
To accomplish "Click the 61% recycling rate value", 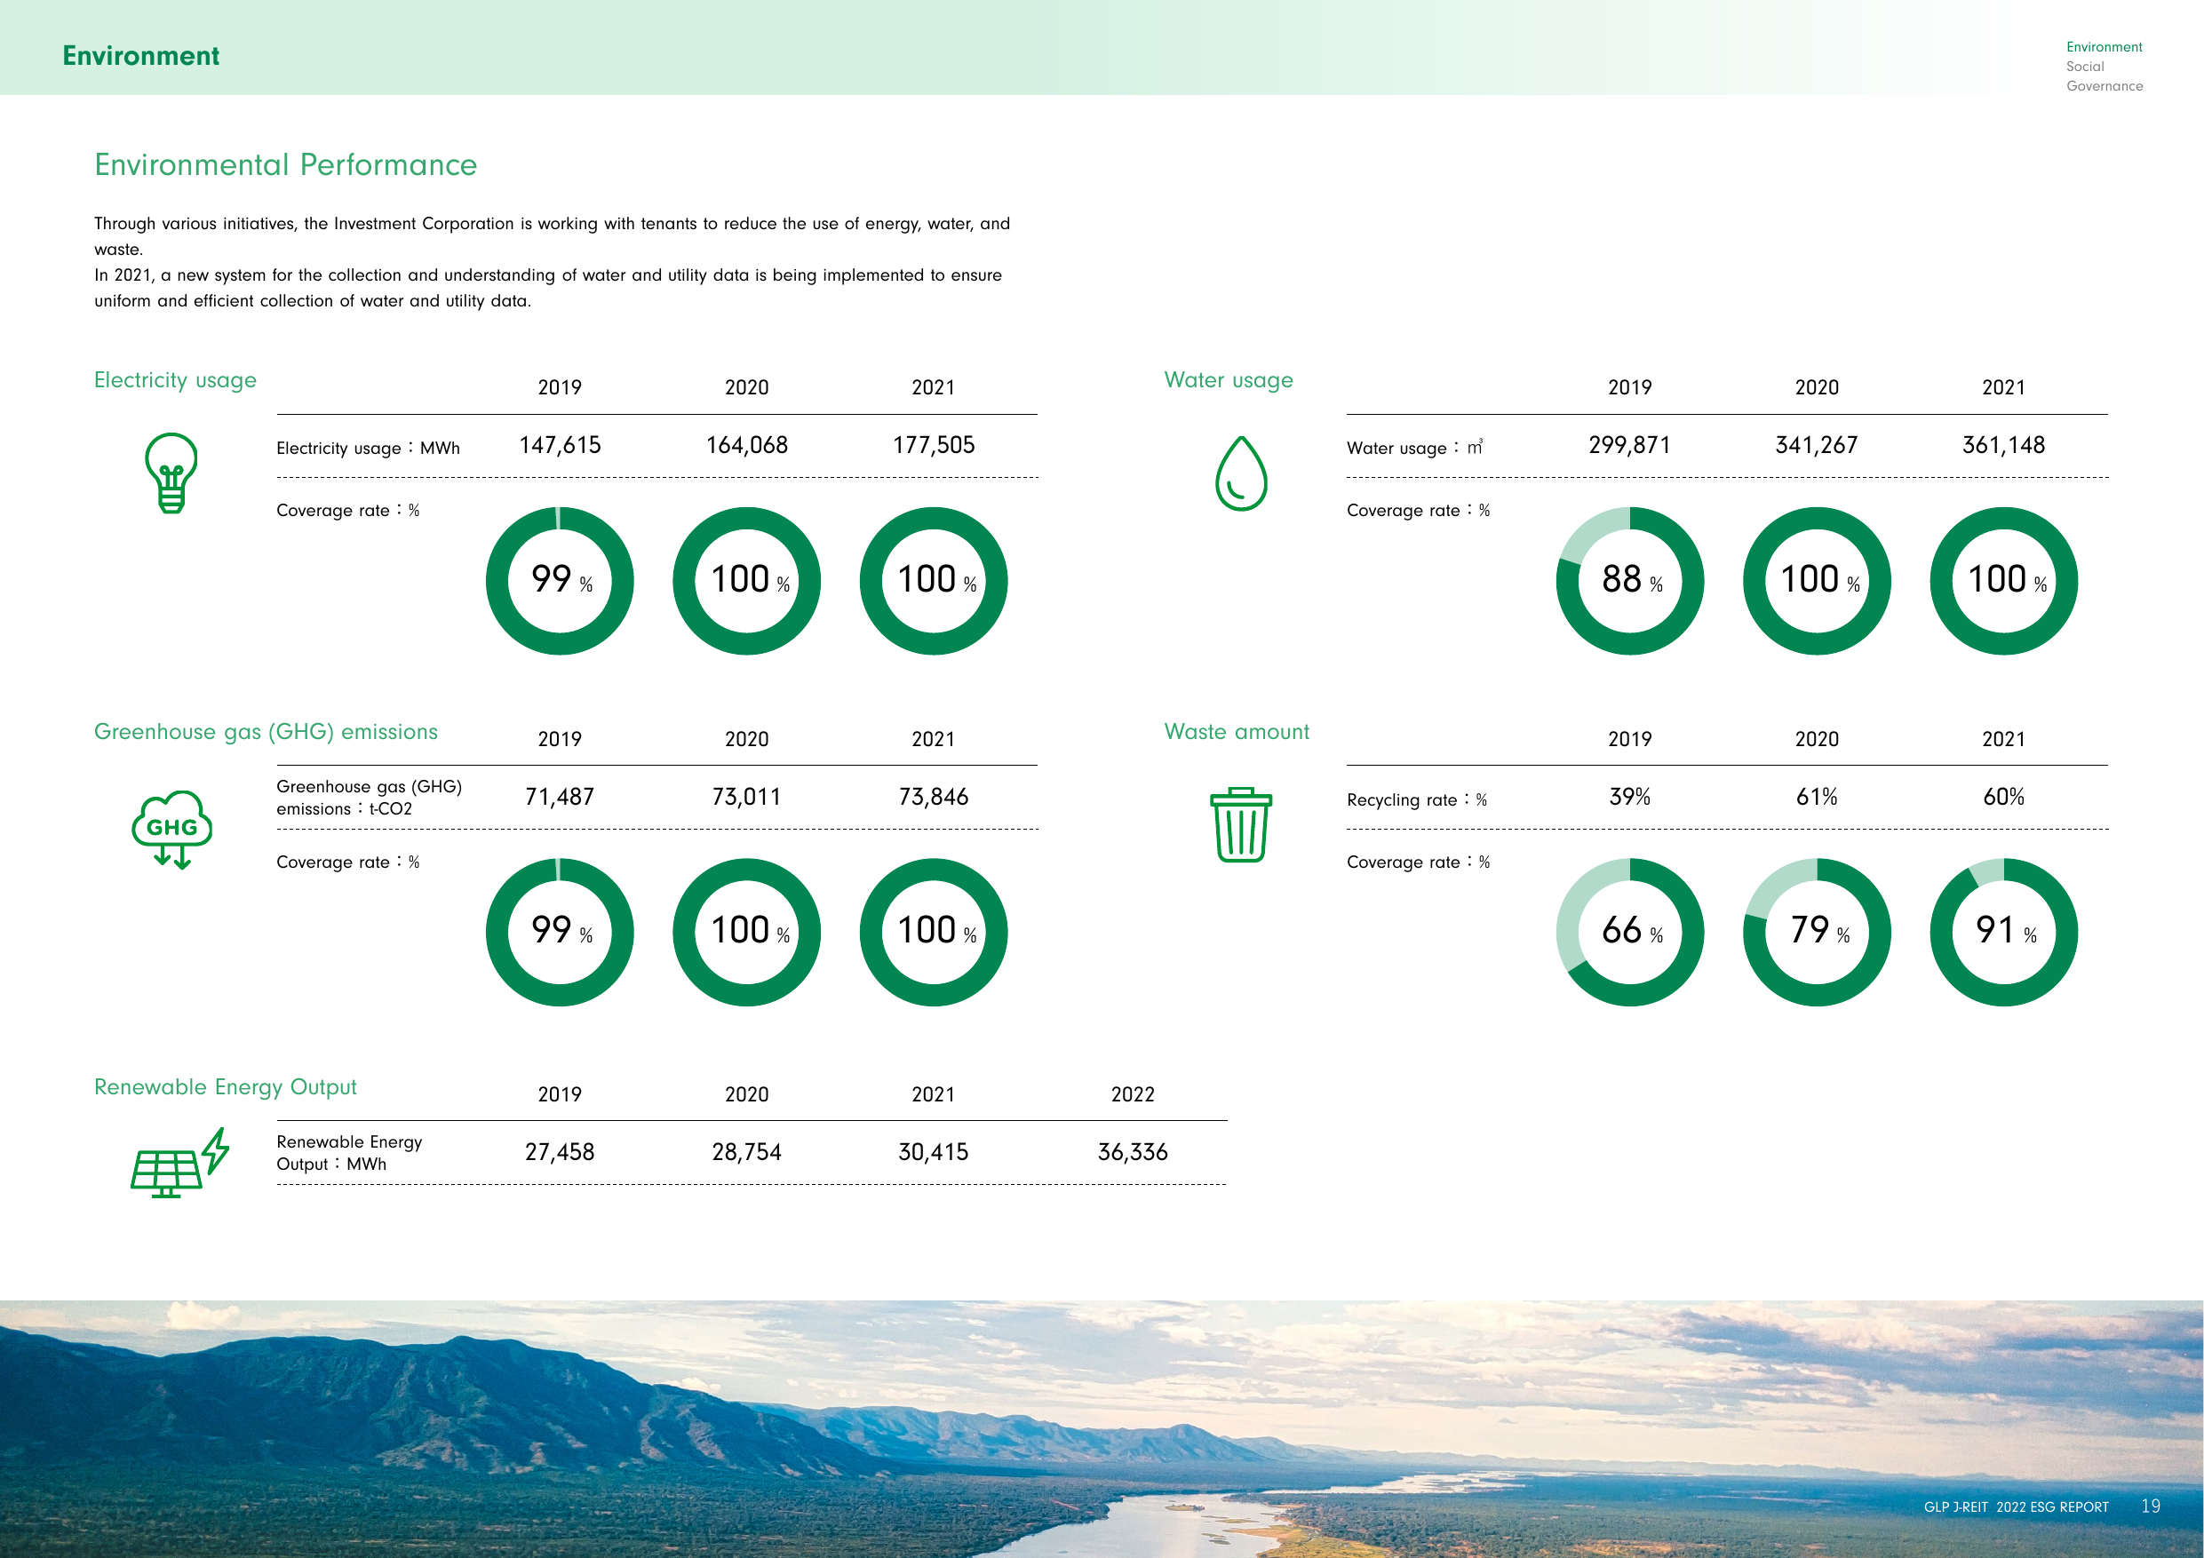I will [x=1818, y=797].
